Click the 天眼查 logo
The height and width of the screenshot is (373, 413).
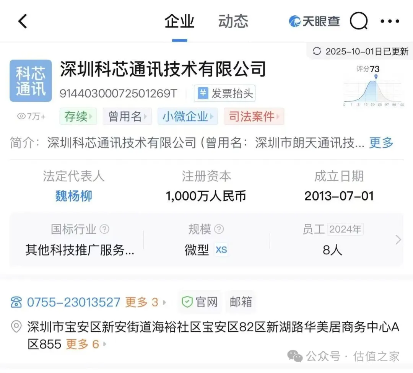point(314,21)
